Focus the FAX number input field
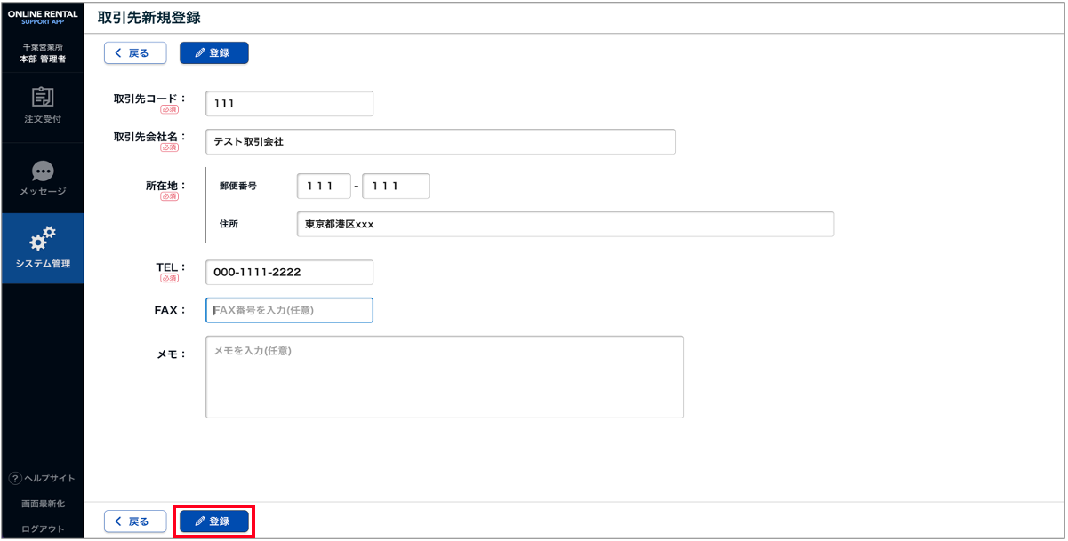 pos(289,310)
